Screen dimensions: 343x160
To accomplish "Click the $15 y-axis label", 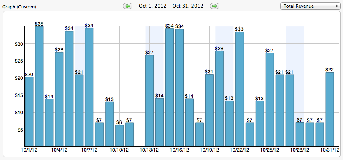I will pos(19,95).
